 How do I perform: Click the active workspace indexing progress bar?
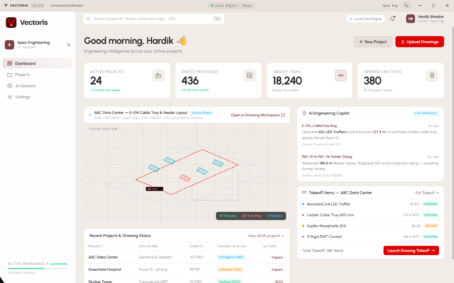click(38, 268)
